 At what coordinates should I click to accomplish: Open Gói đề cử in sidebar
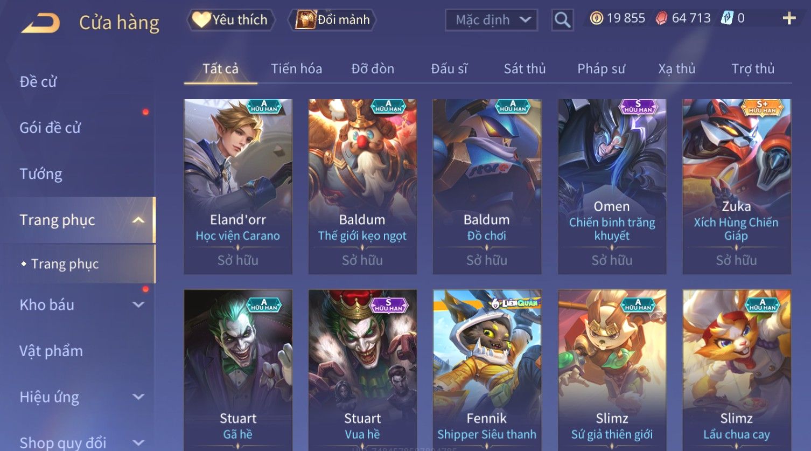pos(50,128)
